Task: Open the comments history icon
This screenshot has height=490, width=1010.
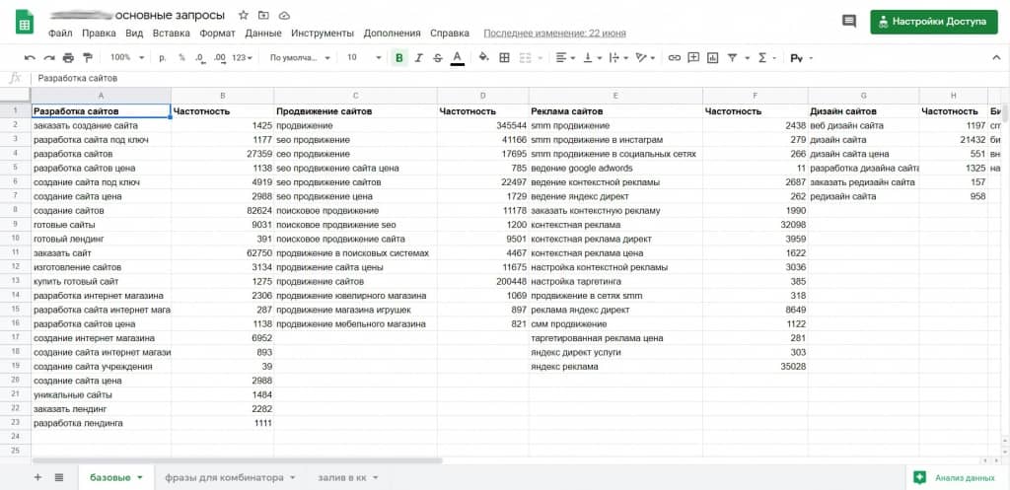Action: (848, 22)
